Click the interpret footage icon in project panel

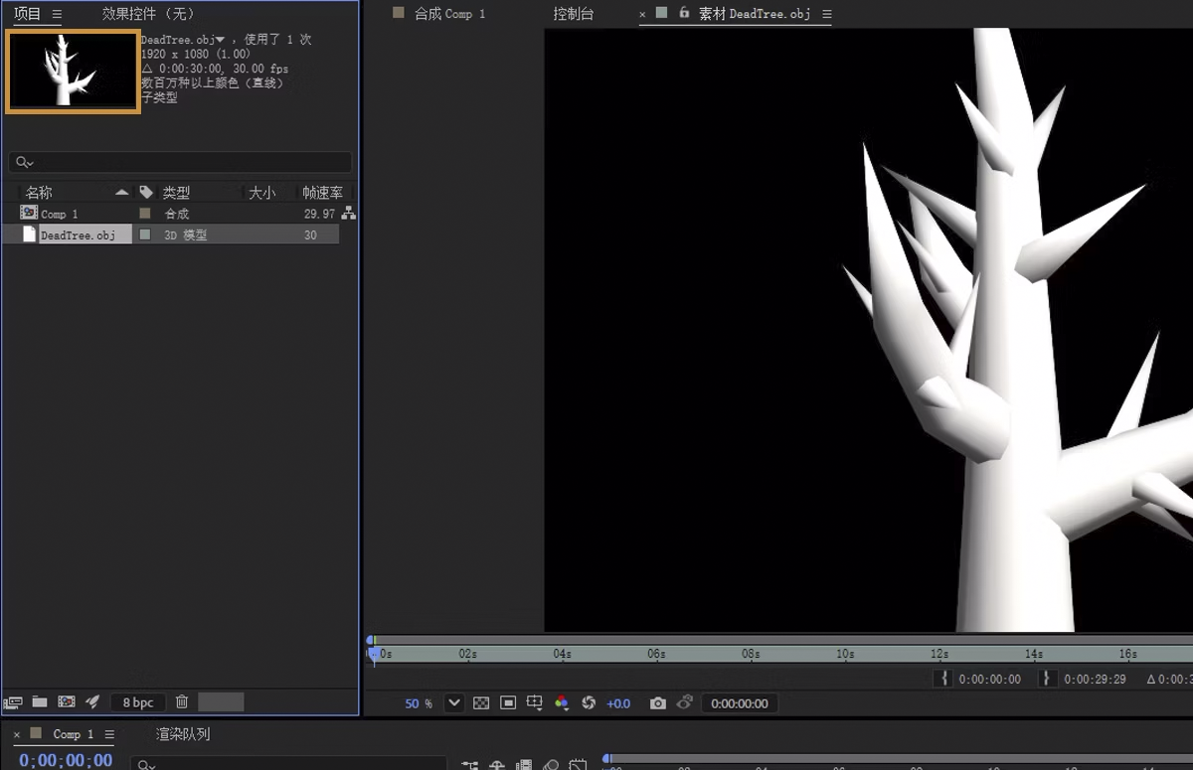pos(13,702)
